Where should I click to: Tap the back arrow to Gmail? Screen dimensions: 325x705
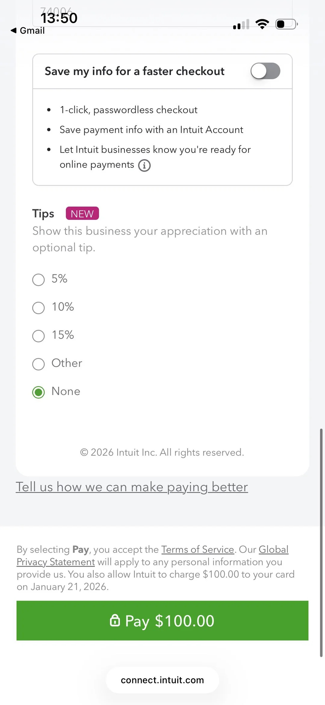[14, 30]
